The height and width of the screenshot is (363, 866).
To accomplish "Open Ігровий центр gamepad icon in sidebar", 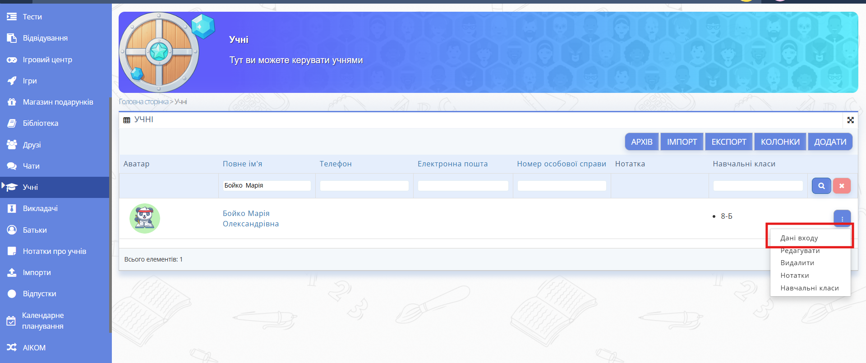I will pos(12,60).
